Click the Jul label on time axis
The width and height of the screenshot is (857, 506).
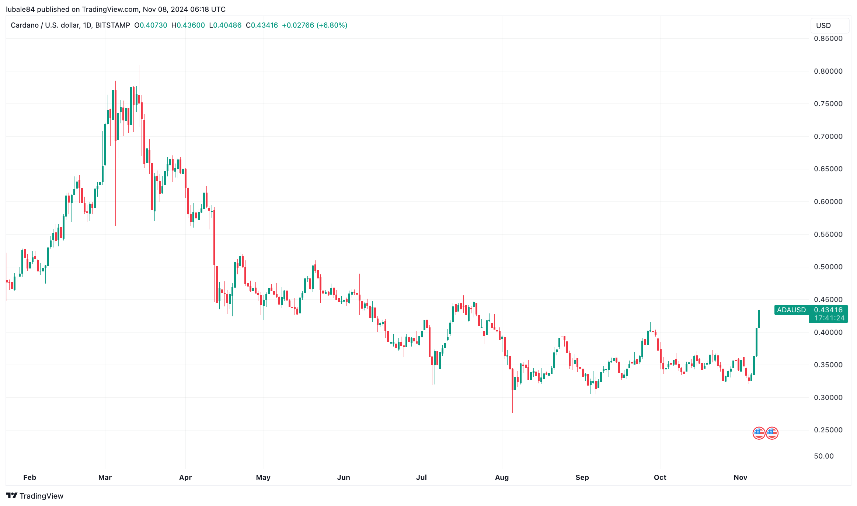click(x=421, y=477)
